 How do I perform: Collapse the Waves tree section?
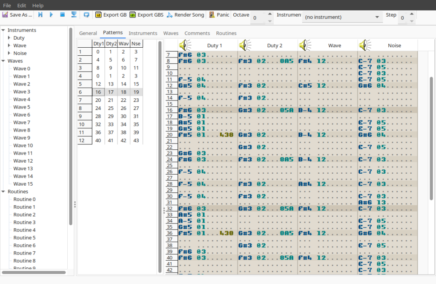pyautogui.click(x=3, y=61)
